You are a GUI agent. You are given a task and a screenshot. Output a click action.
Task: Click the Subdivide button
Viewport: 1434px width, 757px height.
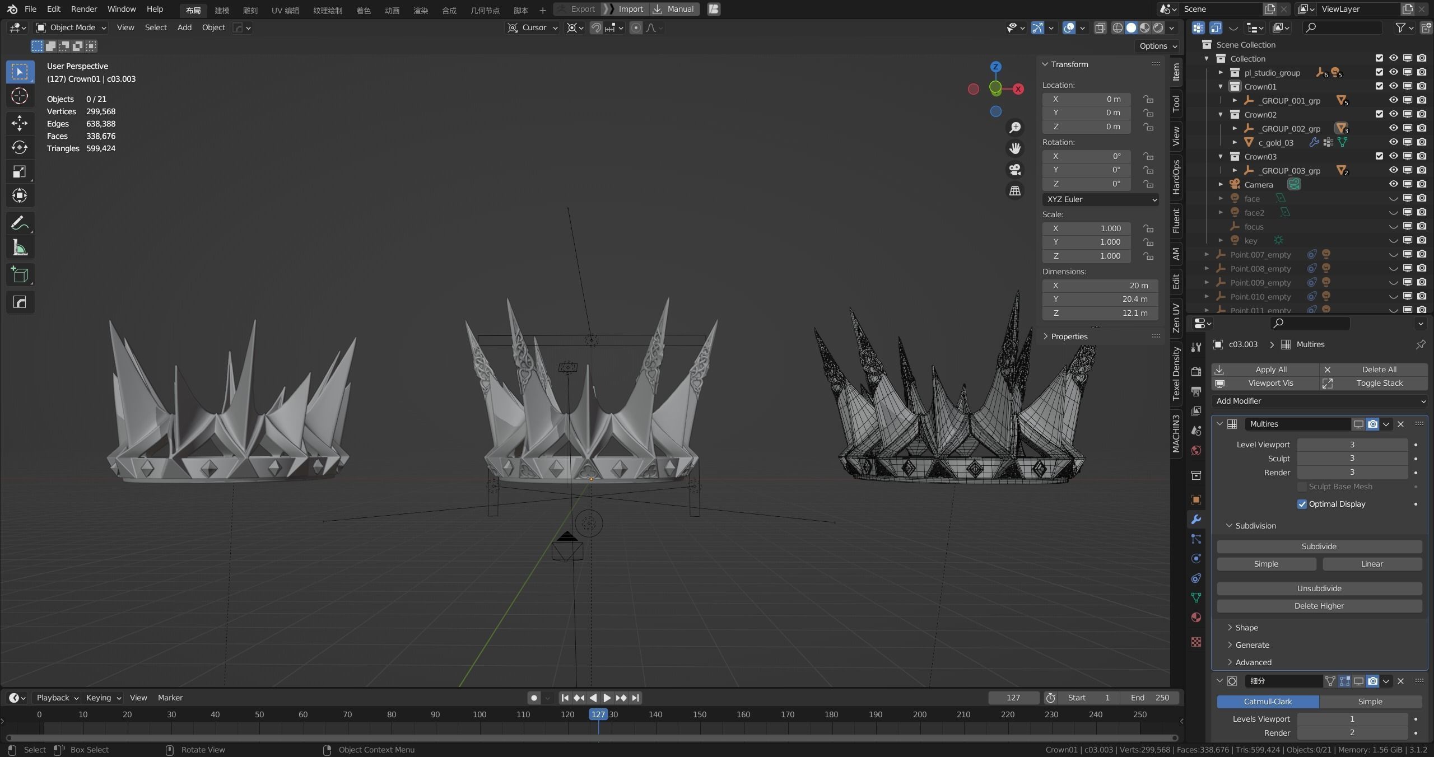point(1319,546)
